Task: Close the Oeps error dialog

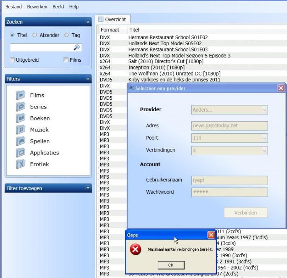Action: coord(211,235)
